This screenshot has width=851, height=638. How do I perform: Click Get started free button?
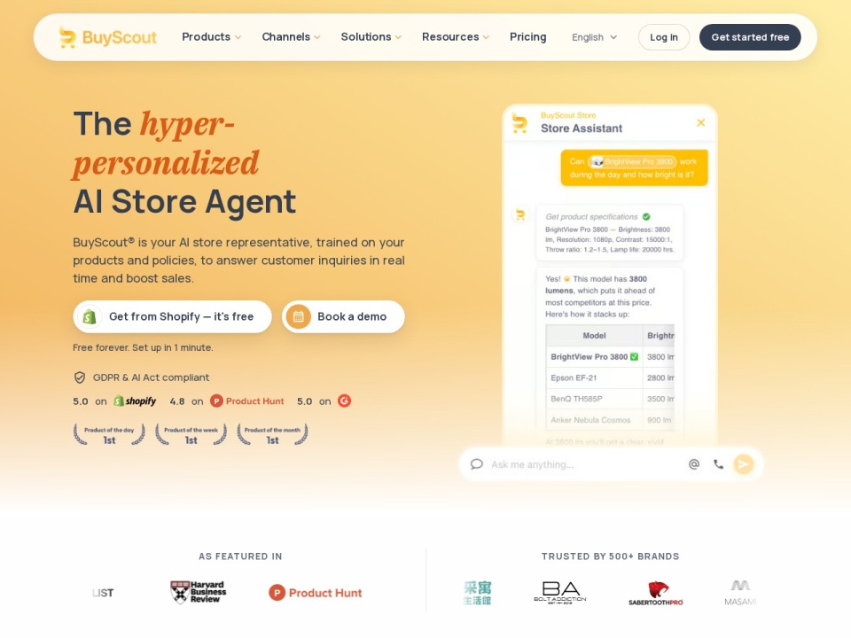(x=750, y=37)
